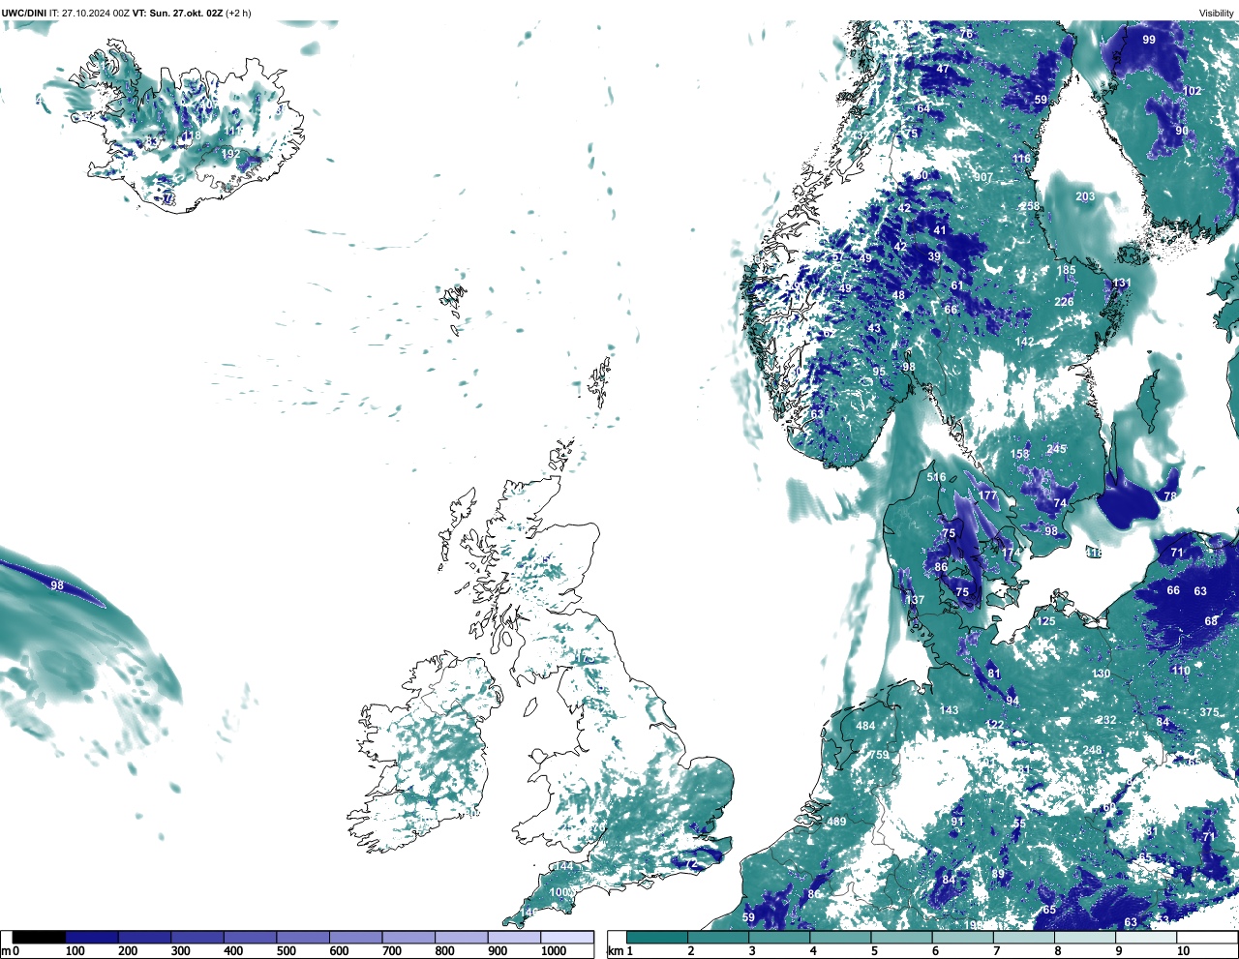The width and height of the screenshot is (1239, 959).
Task: Click the '258' visibility value in Sweden
Action: [1030, 206]
